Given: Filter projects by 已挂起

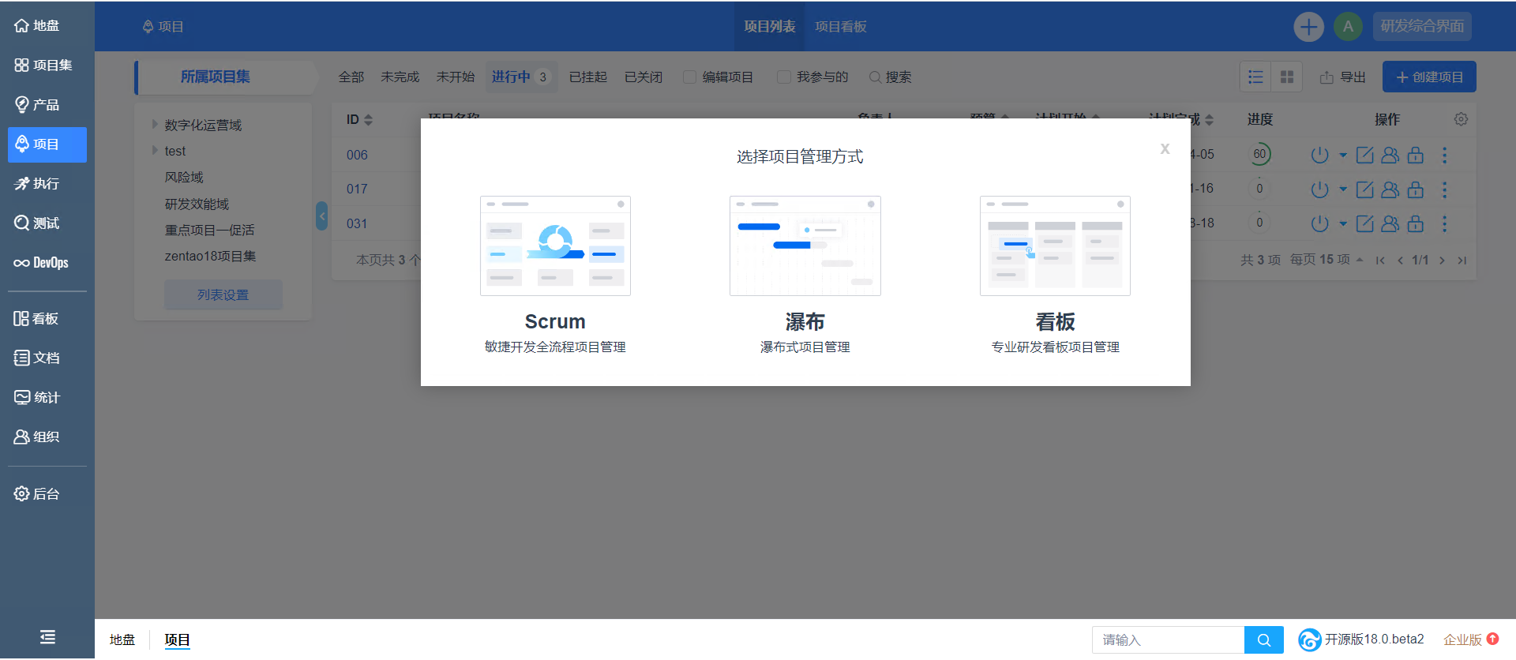Looking at the screenshot, I should [x=588, y=77].
